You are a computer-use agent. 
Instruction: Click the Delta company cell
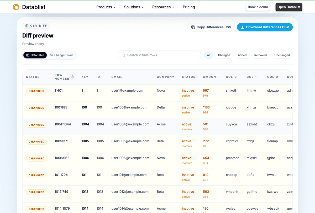coord(161,107)
